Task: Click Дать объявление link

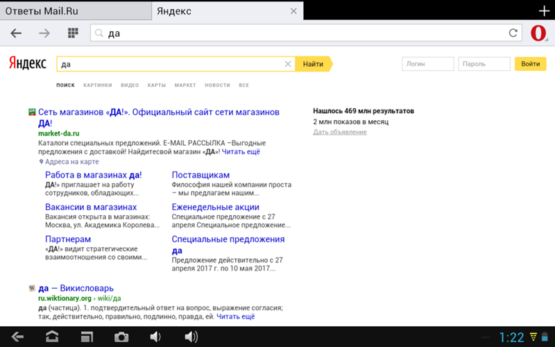Action: pyautogui.click(x=340, y=132)
